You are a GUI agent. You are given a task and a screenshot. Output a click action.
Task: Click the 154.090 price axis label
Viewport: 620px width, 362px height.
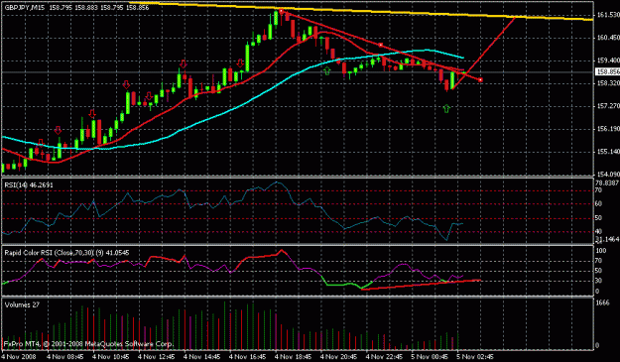pos(608,175)
